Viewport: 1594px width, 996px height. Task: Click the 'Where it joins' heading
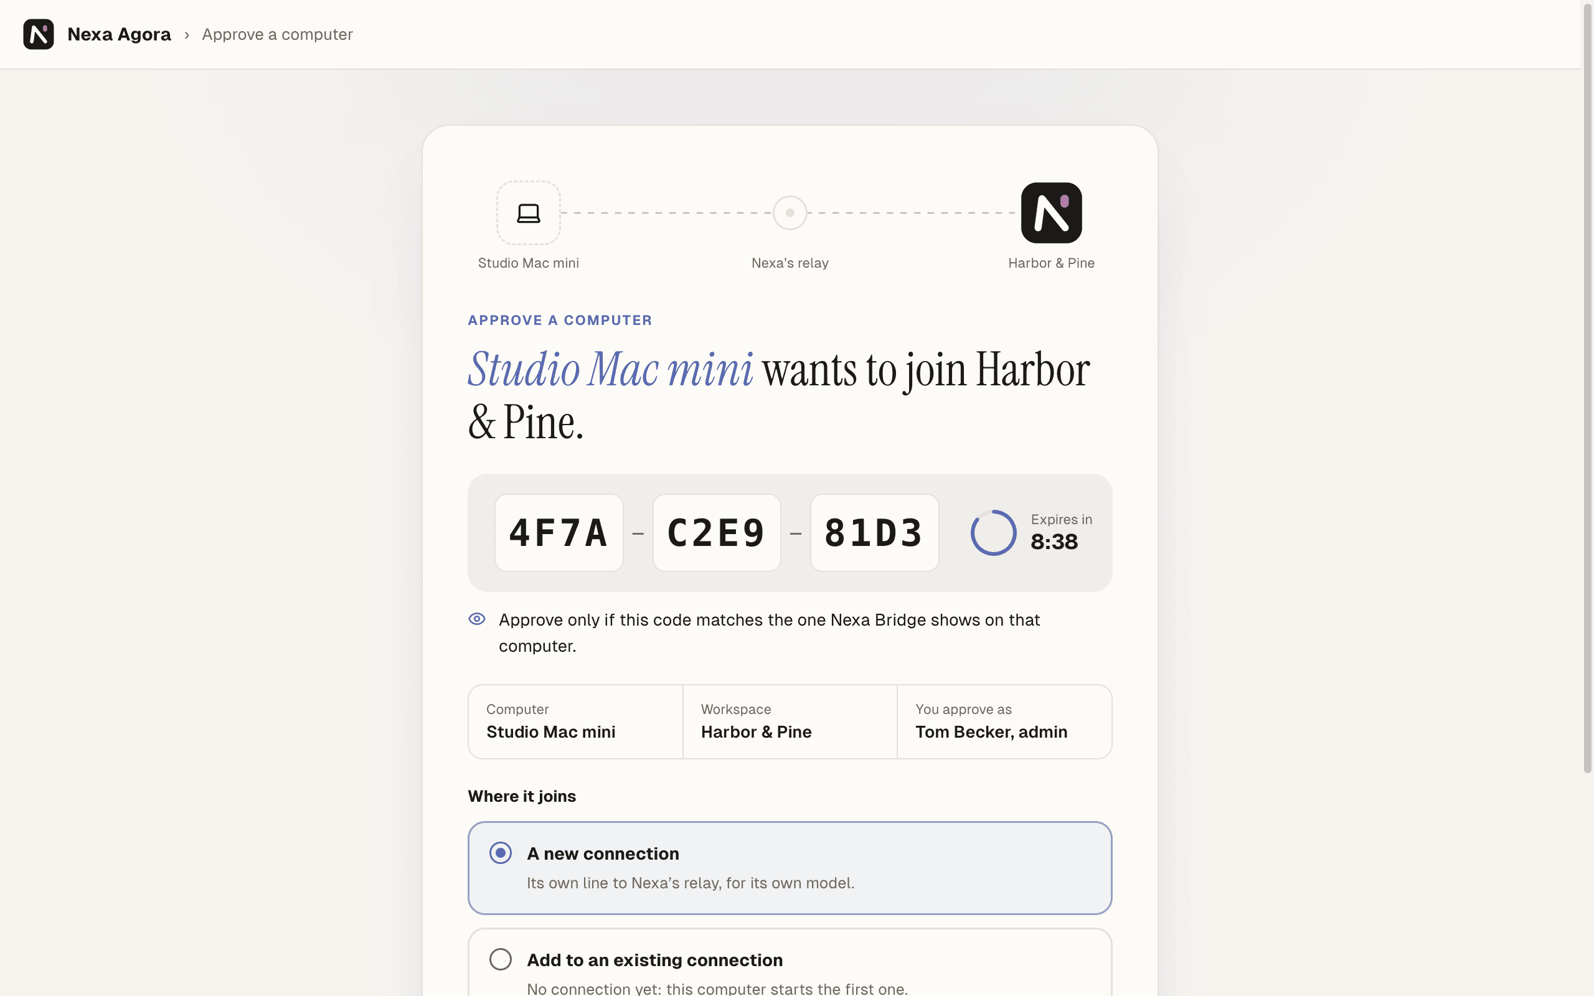click(x=522, y=796)
